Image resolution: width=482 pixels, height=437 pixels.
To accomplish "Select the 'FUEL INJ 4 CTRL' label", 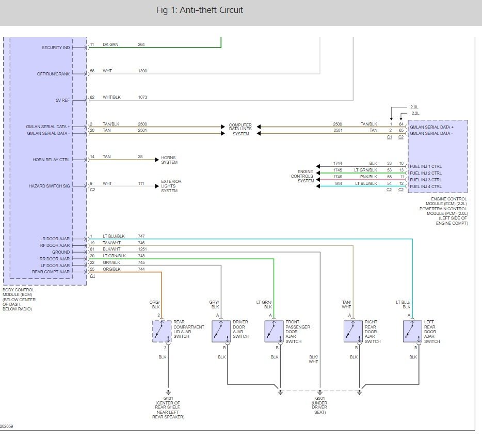I will pyautogui.click(x=426, y=186).
